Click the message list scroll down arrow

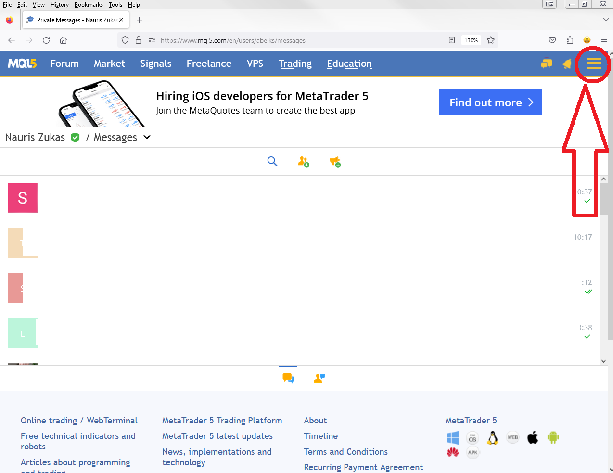pyautogui.click(x=603, y=361)
